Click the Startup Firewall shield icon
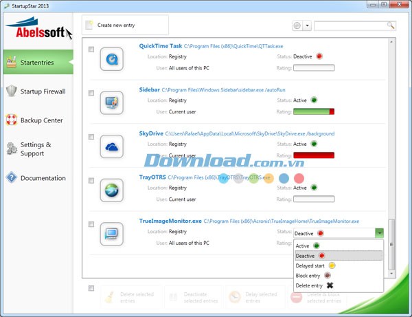412x317 pixels. tap(11, 91)
